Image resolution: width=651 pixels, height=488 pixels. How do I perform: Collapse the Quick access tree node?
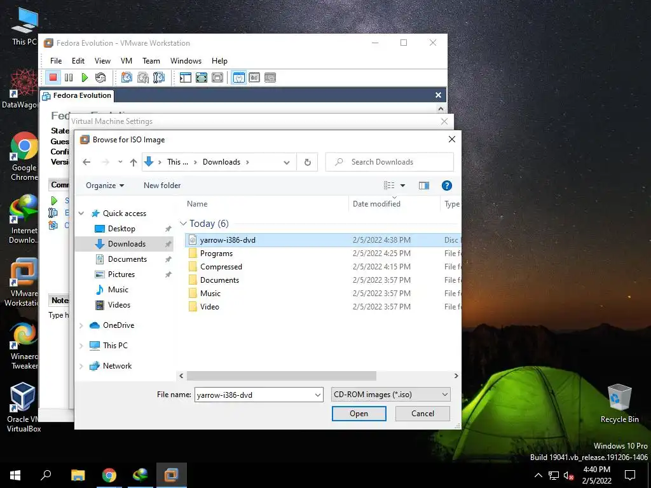pos(81,213)
